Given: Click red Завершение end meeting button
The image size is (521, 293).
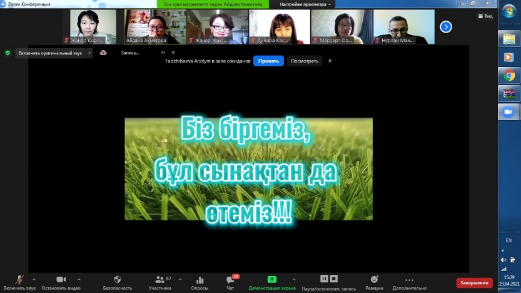Looking at the screenshot, I should [x=474, y=283].
